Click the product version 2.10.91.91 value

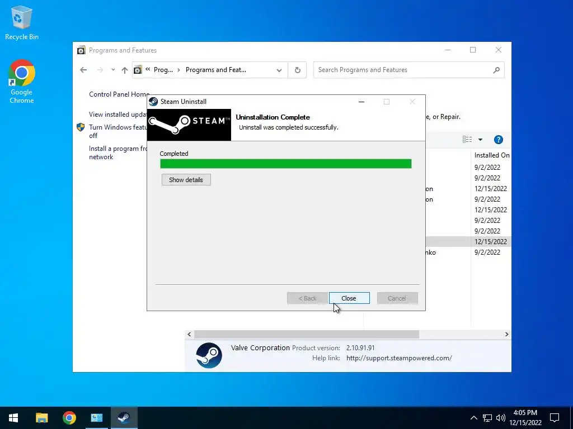[x=360, y=348]
